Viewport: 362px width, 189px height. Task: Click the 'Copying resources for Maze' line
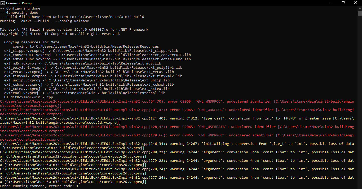click(x=36, y=42)
